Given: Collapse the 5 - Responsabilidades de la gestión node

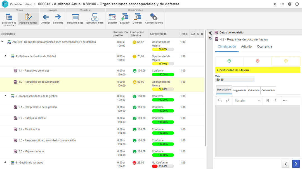Looking at the screenshot, I should 5,96.
